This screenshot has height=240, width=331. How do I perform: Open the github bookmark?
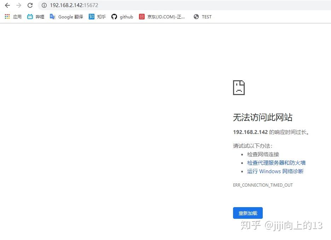point(126,17)
